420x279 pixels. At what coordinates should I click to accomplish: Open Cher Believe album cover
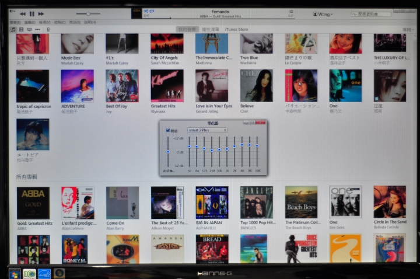click(256, 86)
